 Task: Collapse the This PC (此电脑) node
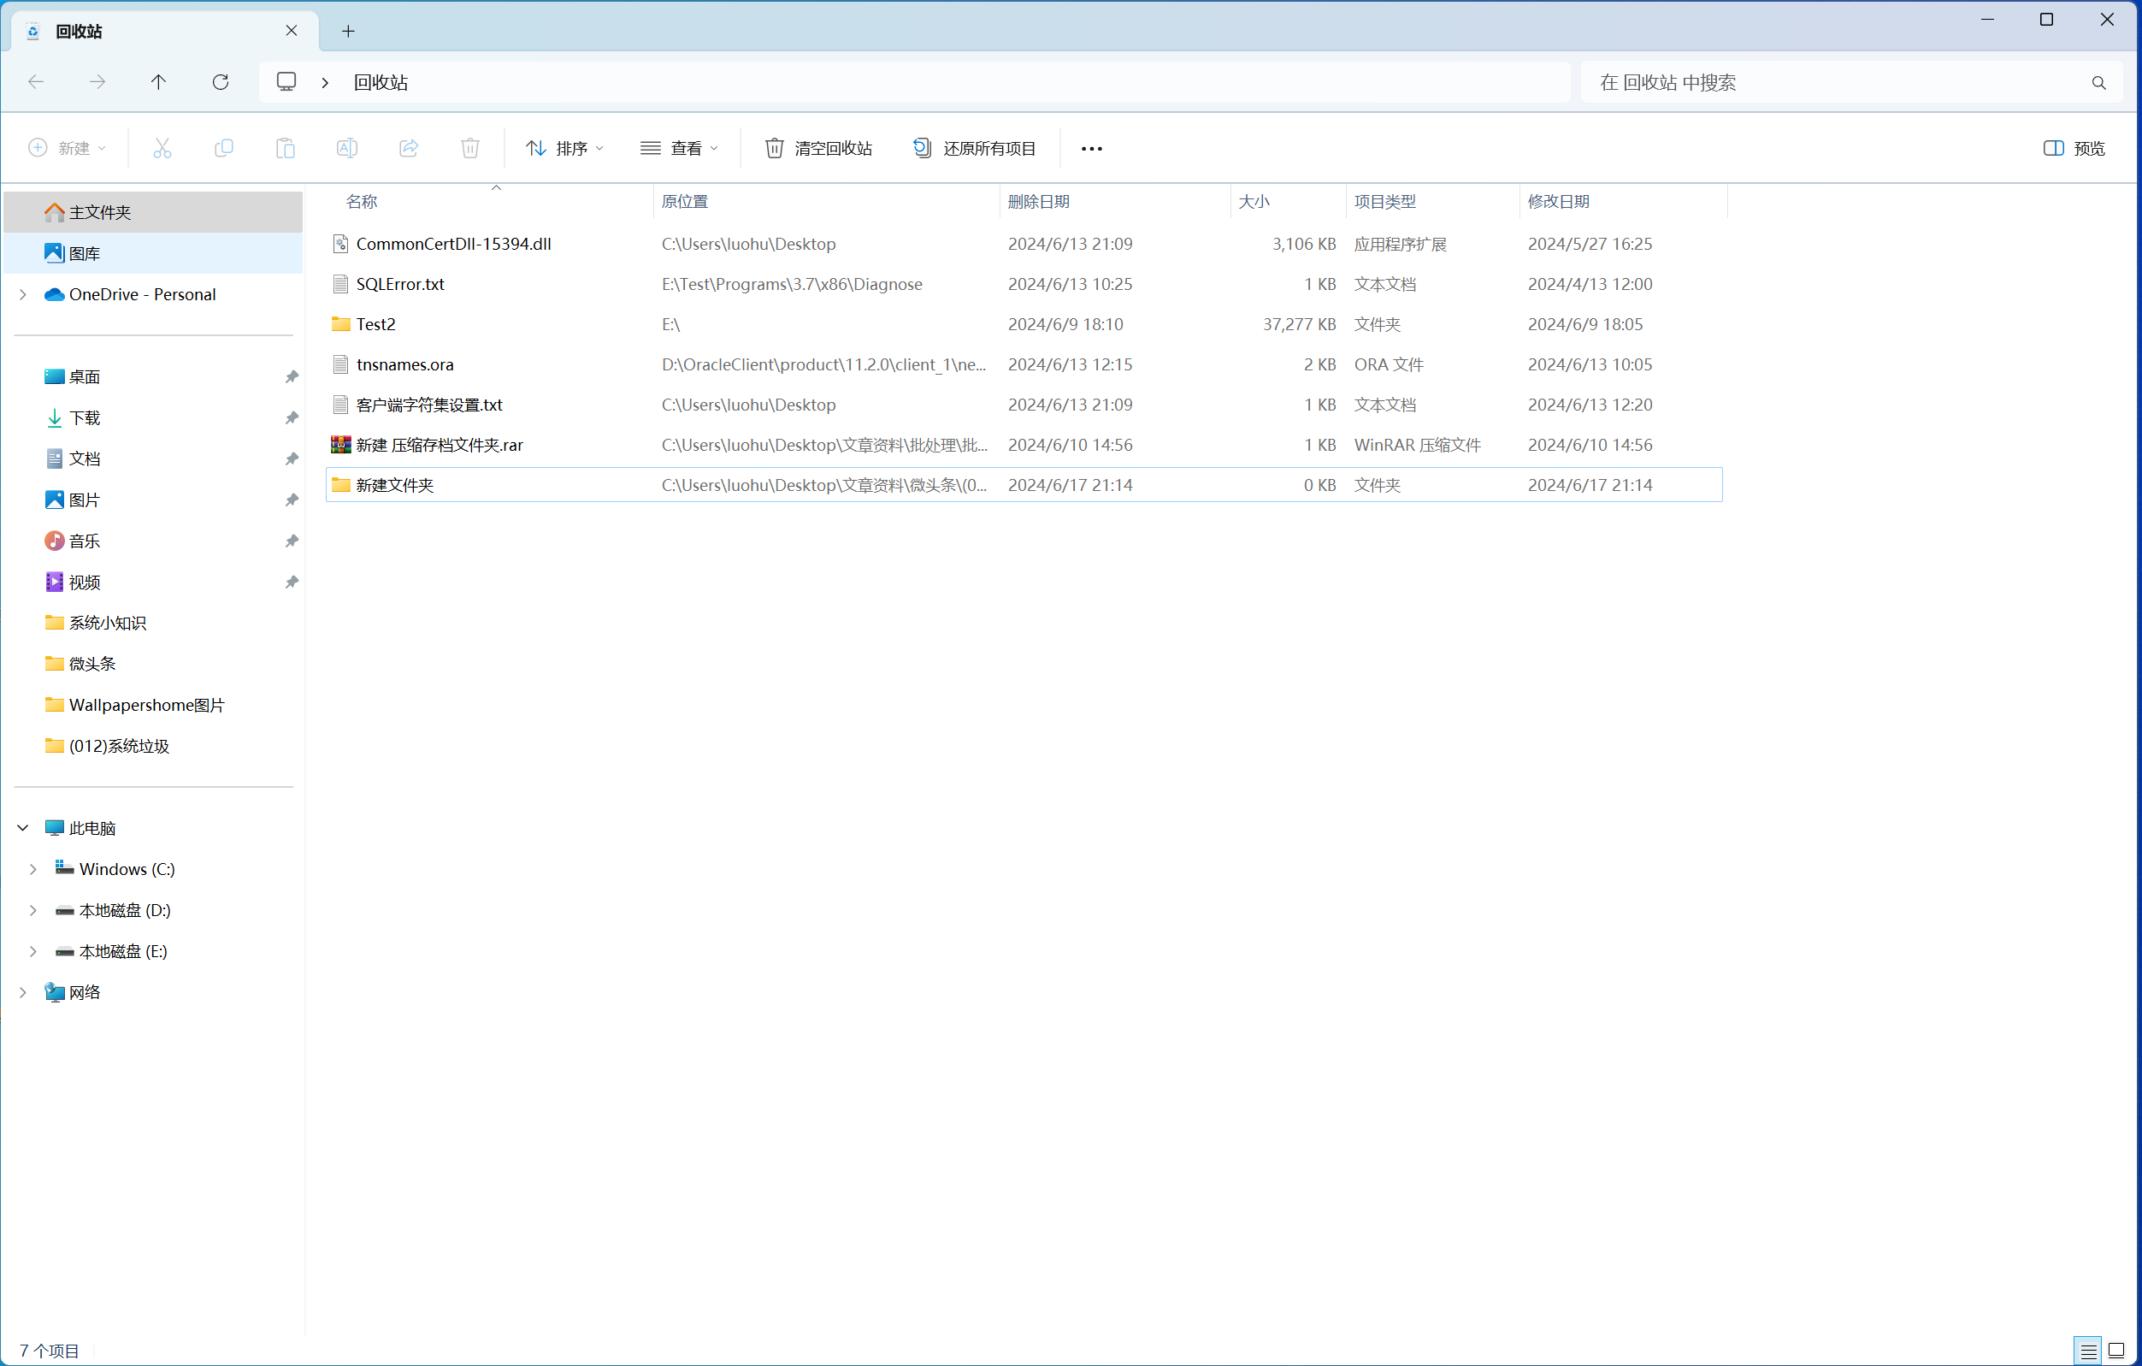[23, 829]
